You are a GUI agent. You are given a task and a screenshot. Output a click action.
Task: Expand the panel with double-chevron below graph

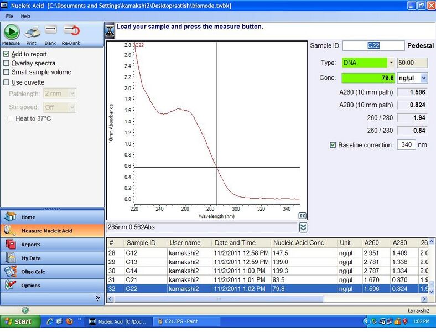click(x=303, y=227)
